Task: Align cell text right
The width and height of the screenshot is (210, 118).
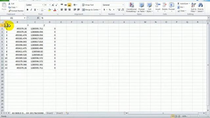Action: pos(69,10)
